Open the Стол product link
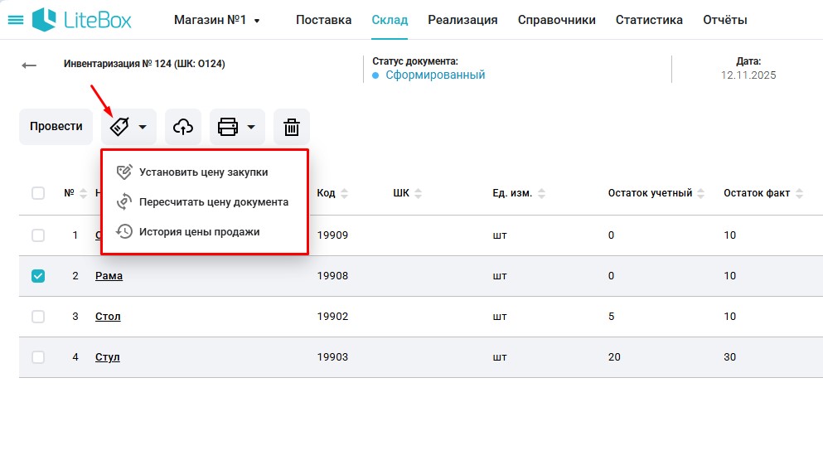Image resolution: width=823 pixels, height=470 pixels. [x=108, y=317]
